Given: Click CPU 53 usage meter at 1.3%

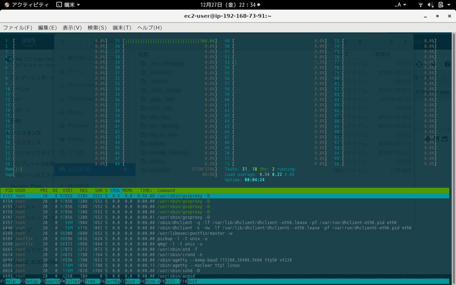Looking at the screenshot, I should 275,62.
